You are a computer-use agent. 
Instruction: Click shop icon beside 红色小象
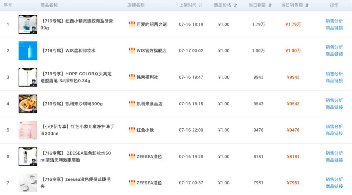pyautogui.click(x=132, y=130)
